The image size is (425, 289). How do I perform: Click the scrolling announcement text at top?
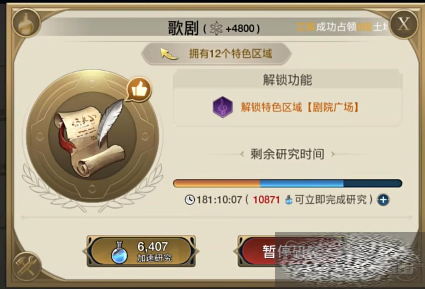pyautogui.click(x=342, y=27)
